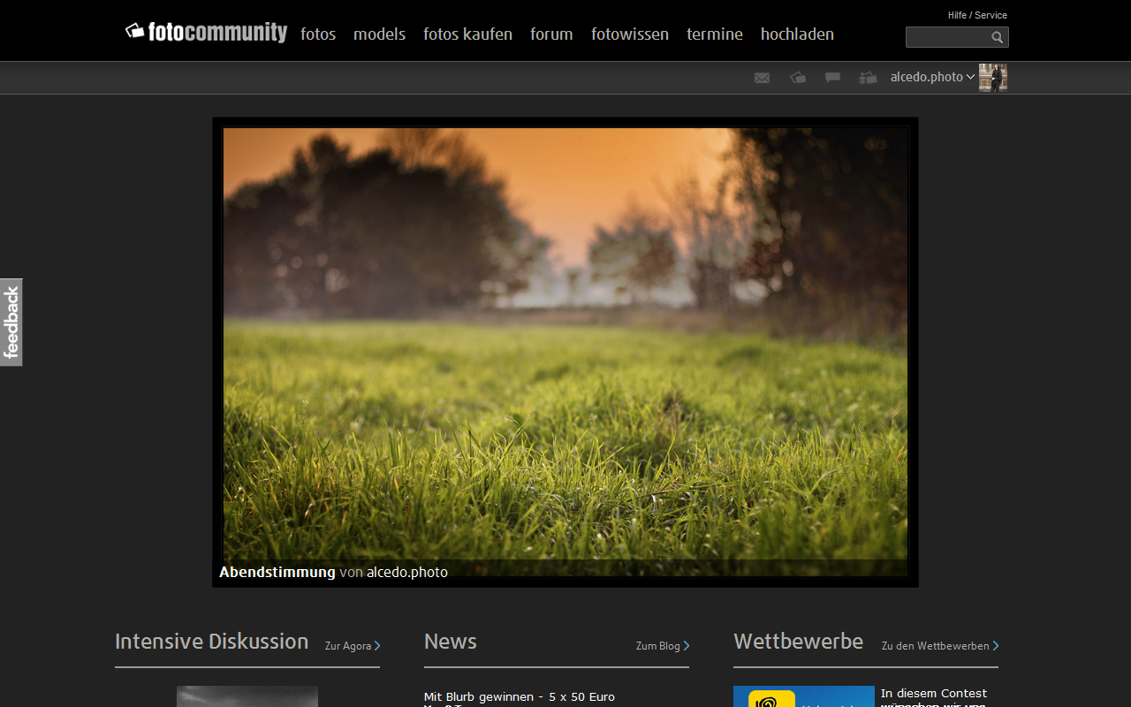Open the photos stack icon
The image size is (1131, 707).
click(x=798, y=78)
